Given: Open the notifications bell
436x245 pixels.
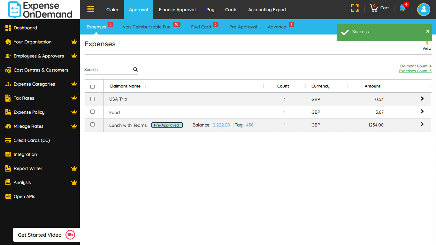Looking at the screenshot, I should 402,8.
